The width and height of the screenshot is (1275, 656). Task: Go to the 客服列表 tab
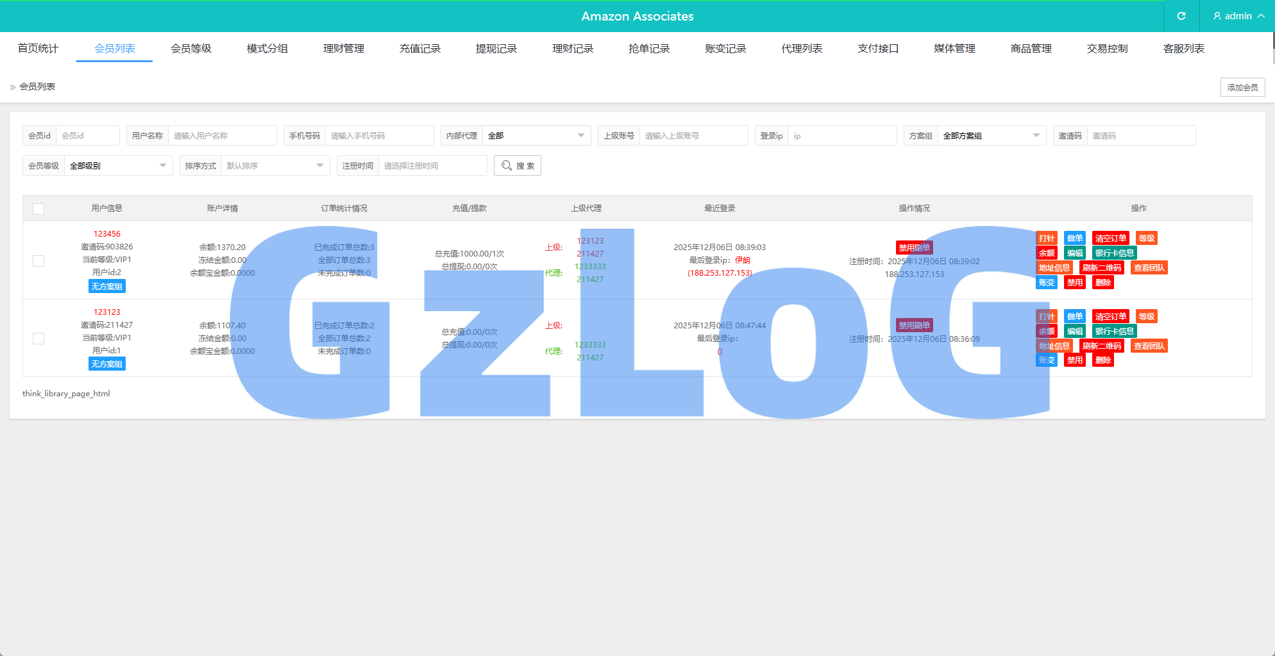(x=1183, y=49)
